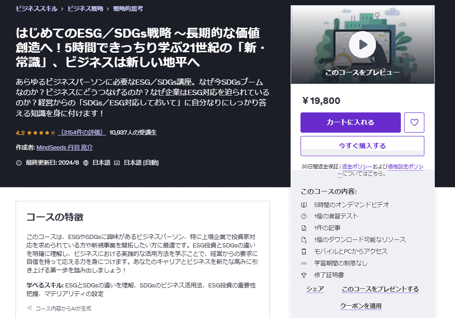455x318 pixels.
Task: Click the quiz icon next to 演習テスト
Action: pos(305,215)
